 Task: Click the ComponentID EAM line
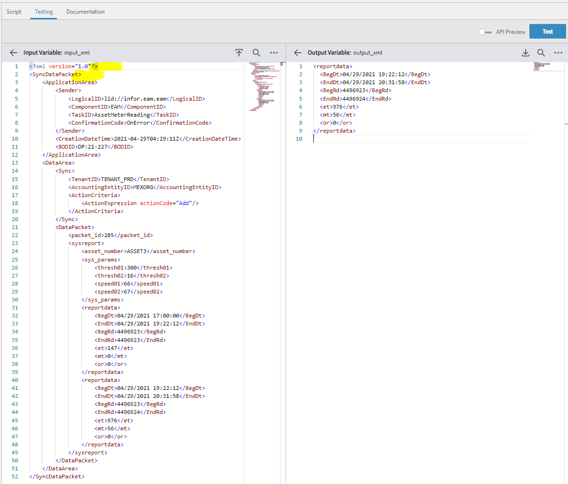coord(117,107)
